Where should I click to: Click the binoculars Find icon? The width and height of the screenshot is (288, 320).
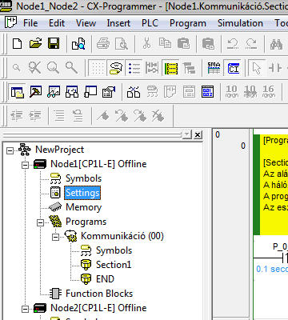[276, 44]
